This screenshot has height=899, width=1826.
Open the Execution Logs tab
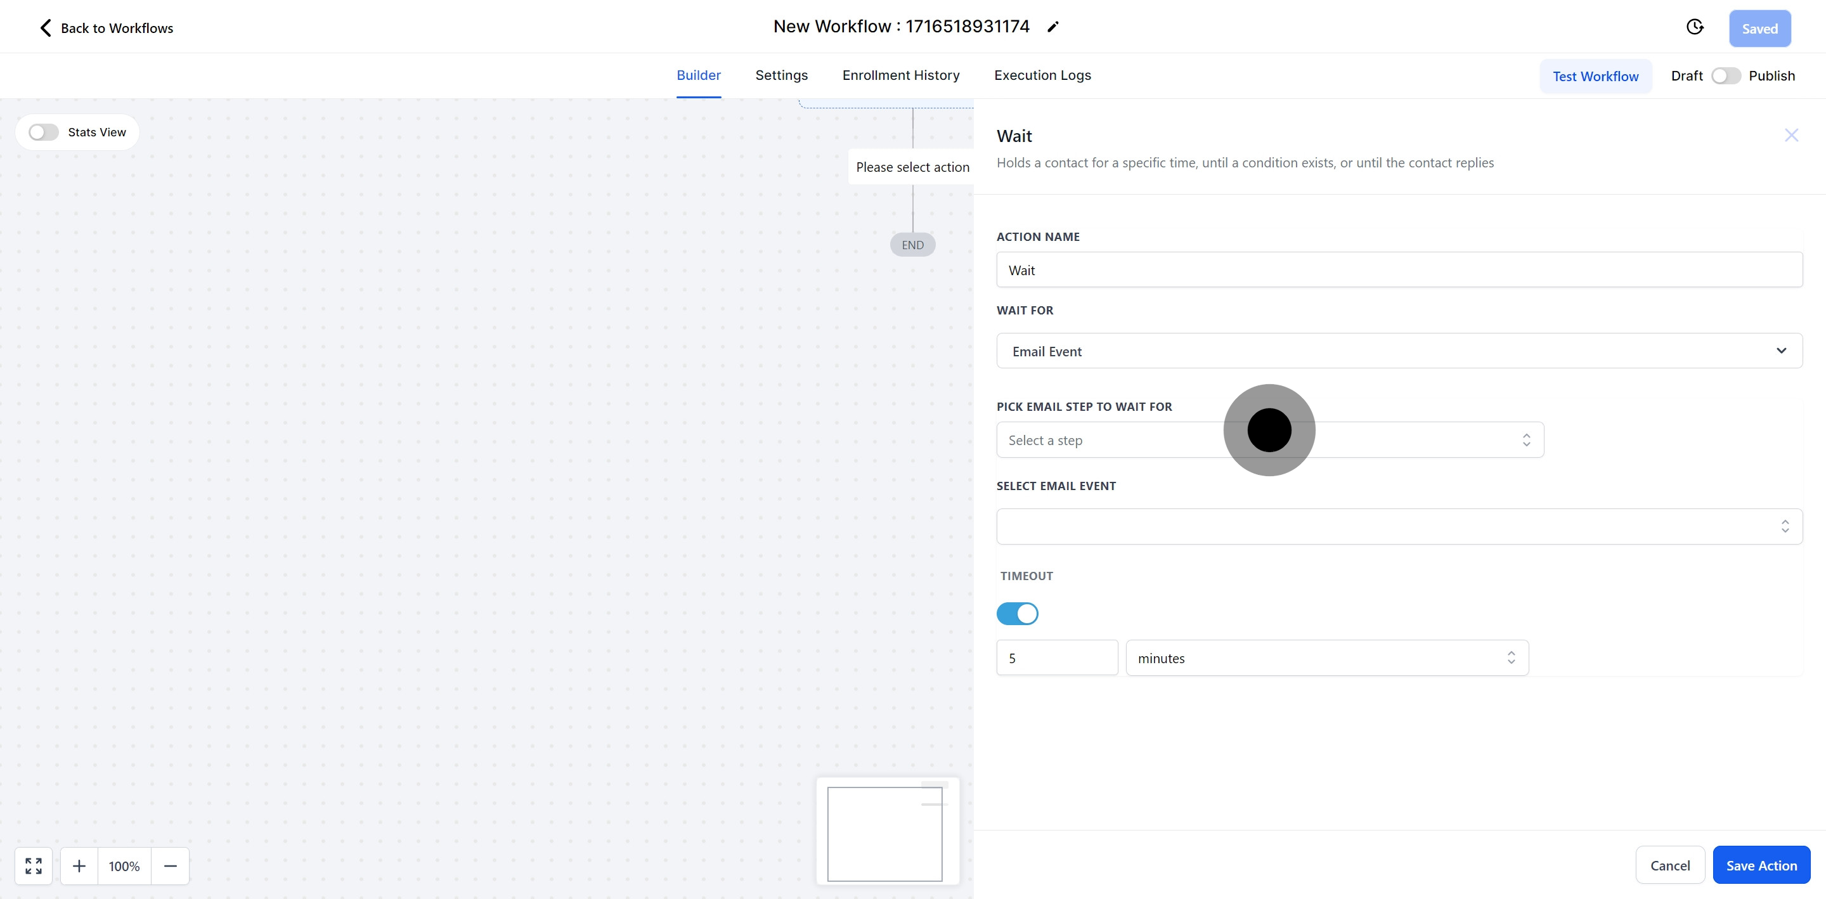[1042, 75]
